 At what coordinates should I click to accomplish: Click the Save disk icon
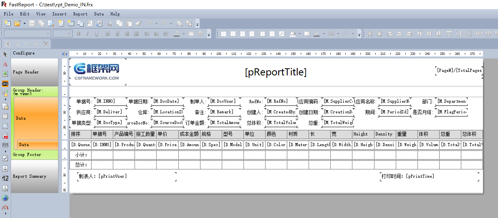coord(32,23)
